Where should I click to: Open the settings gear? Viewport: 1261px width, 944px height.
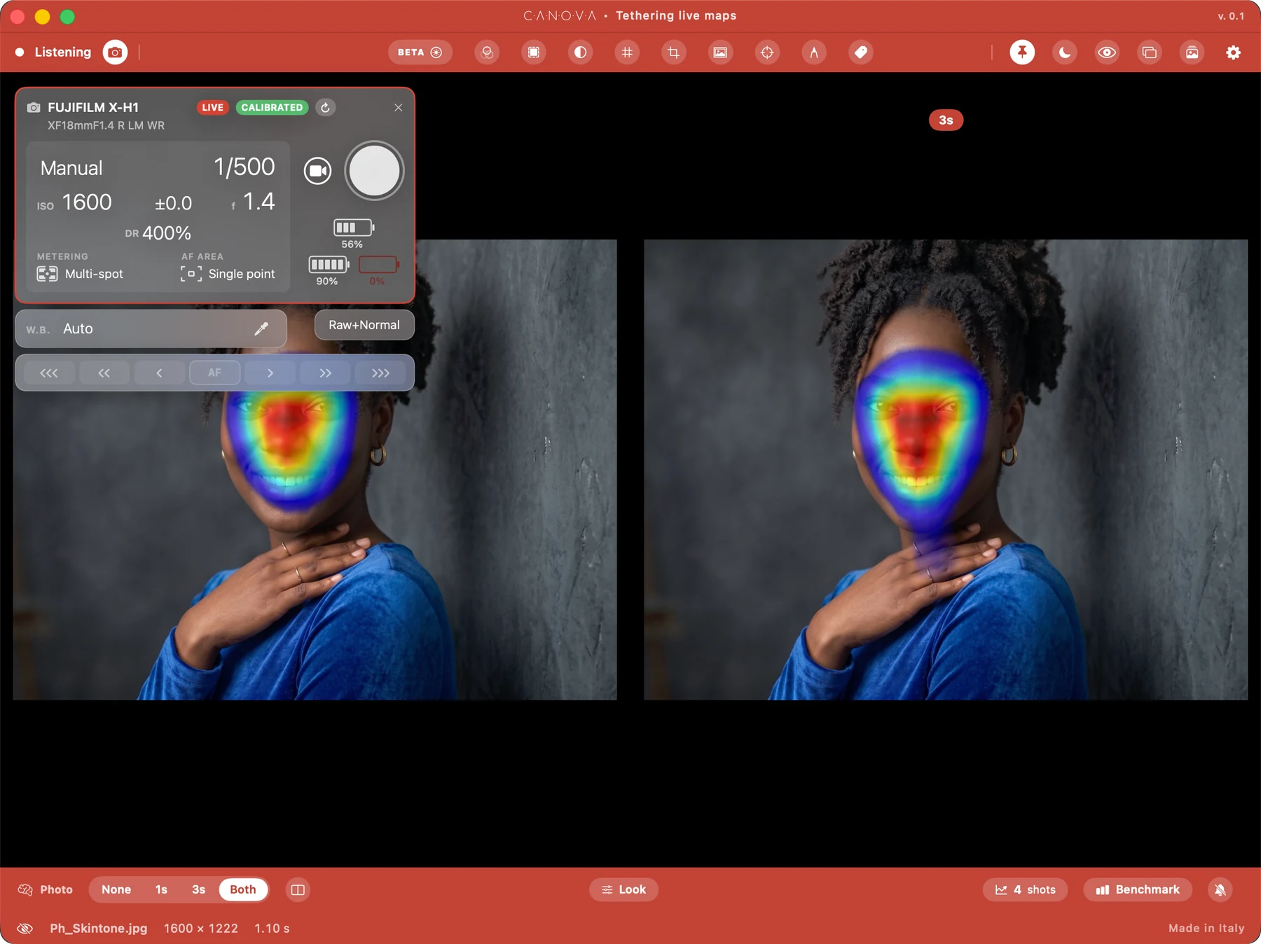1234,53
